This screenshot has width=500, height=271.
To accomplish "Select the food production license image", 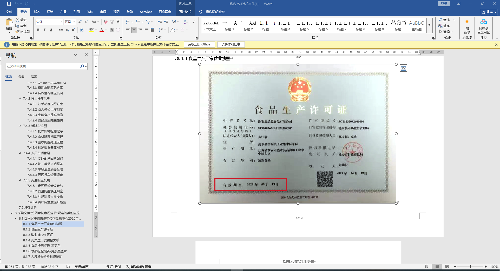I will click(x=298, y=134).
